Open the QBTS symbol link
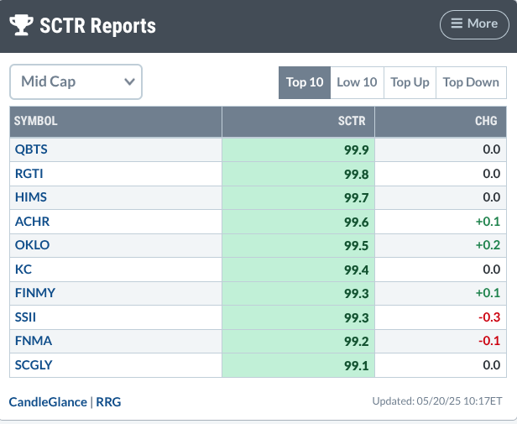Image resolution: width=517 pixels, height=424 pixels. (31, 149)
